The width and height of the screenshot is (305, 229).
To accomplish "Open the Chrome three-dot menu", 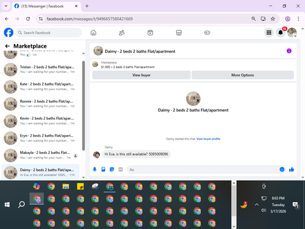I will [x=298, y=19].
